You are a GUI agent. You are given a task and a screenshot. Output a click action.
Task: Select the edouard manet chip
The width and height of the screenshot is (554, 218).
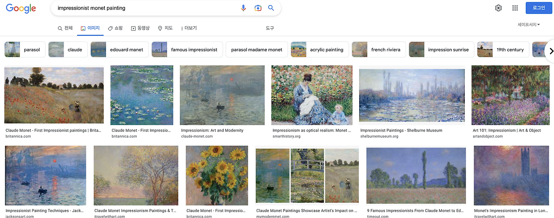pos(120,50)
